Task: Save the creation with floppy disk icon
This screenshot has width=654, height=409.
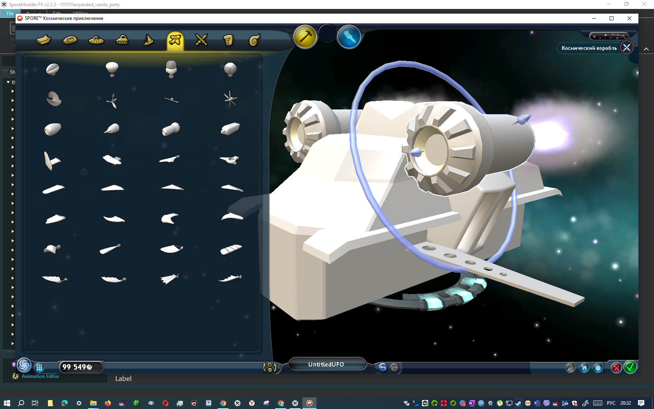Action: (x=584, y=368)
